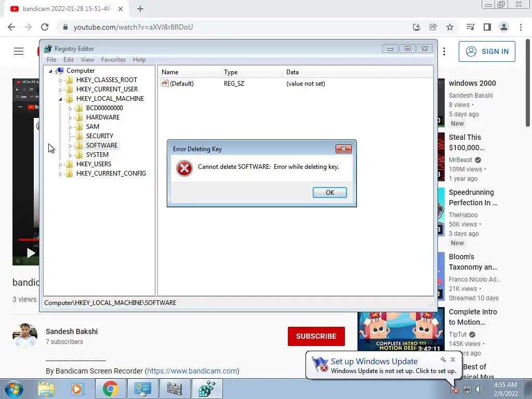Go back in Chrome browser
The height and width of the screenshot is (399, 532).
tap(11, 27)
